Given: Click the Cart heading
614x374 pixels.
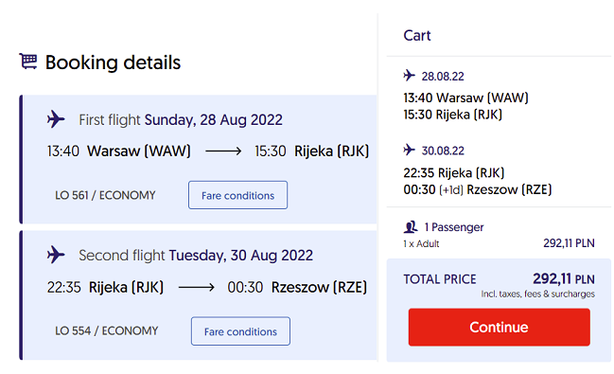Looking at the screenshot, I should pos(417,36).
